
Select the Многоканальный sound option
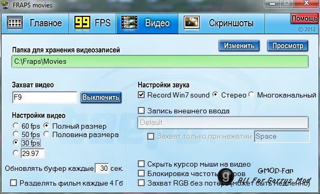tap(251, 94)
